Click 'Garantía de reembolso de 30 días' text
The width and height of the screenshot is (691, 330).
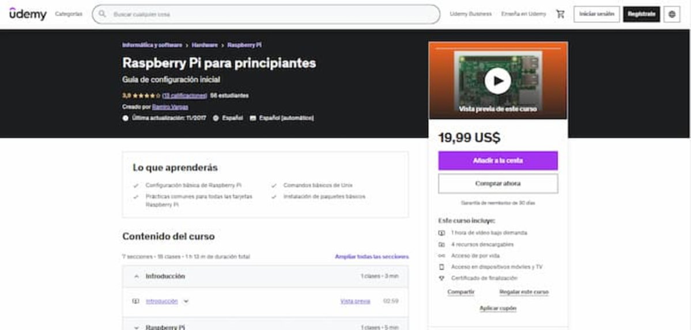(498, 203)
